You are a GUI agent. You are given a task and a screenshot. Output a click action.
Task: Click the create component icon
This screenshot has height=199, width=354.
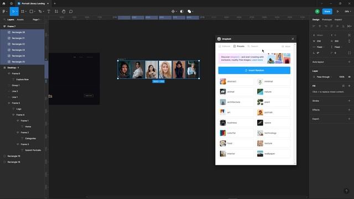(x=173, y=12)
